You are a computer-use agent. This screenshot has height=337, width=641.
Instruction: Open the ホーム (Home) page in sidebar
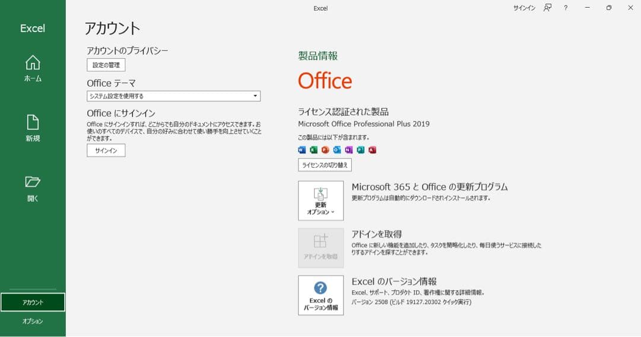pyautogui.click(x=33, y=69)
